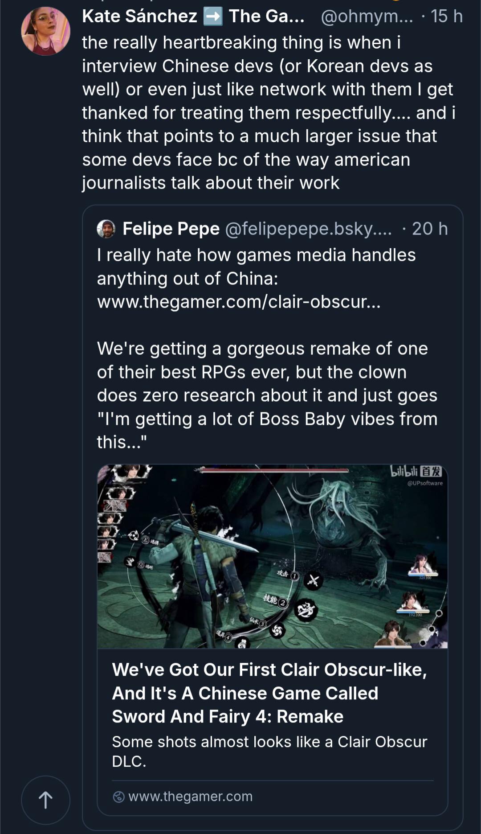Tap the @felipepepe.bsky handle
481x834 pixels.
pos(308,229)
